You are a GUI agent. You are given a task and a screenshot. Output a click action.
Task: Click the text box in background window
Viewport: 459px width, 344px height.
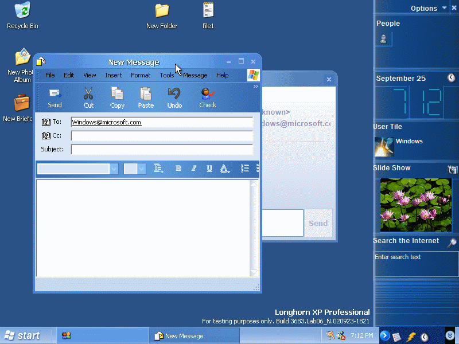pos(282,223)
